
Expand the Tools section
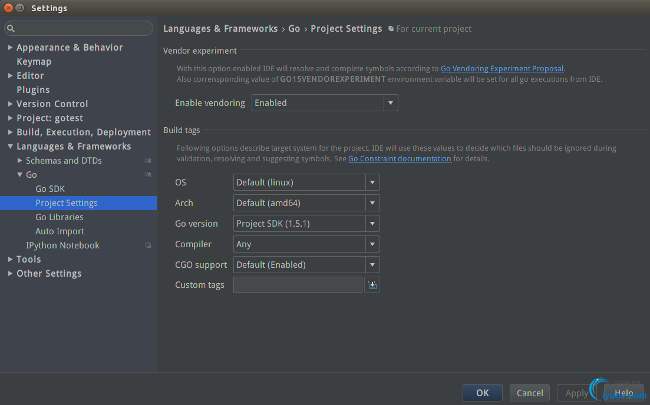coord(11,259)
